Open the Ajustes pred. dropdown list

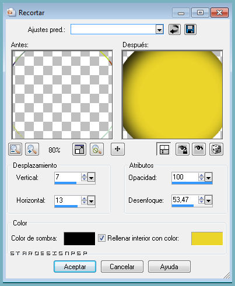click(159, 30)
